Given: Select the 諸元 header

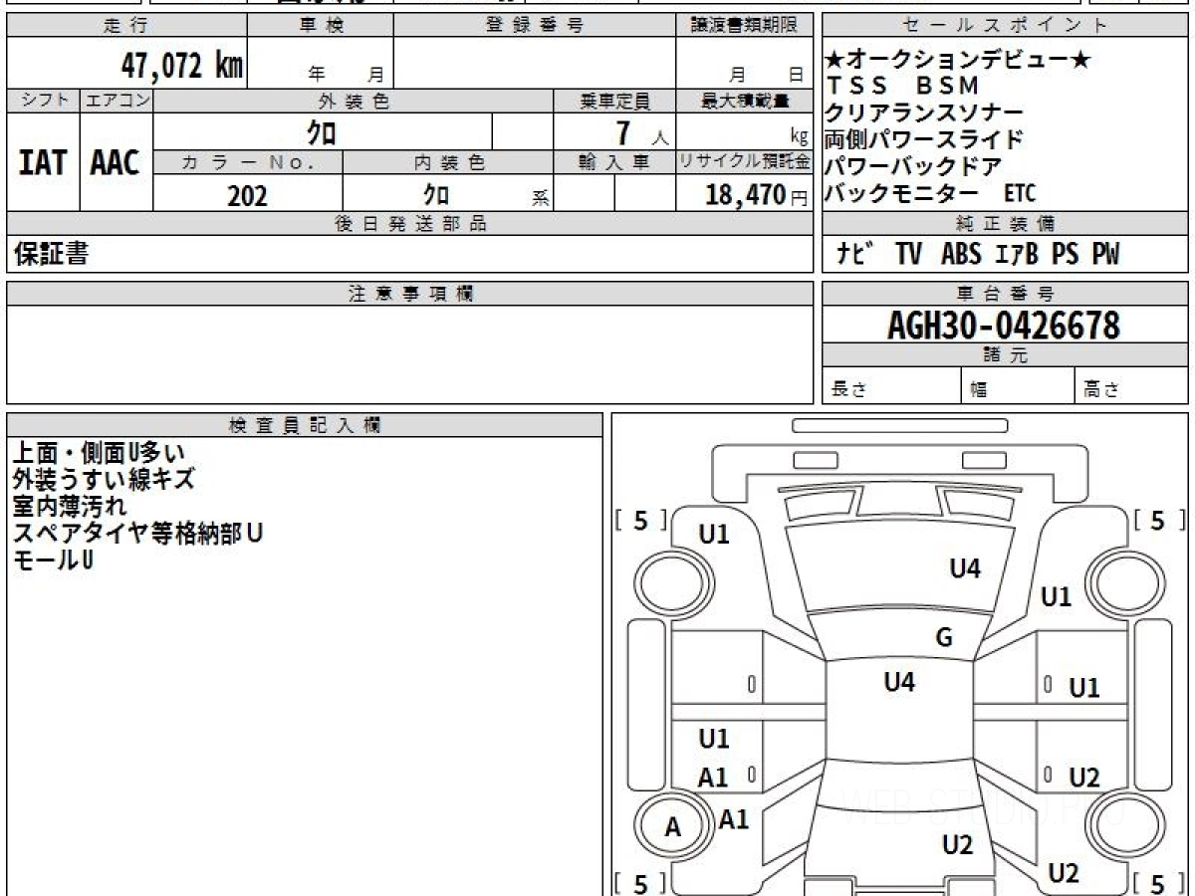Looking at the screenshot, I should tap(1006, 355).
